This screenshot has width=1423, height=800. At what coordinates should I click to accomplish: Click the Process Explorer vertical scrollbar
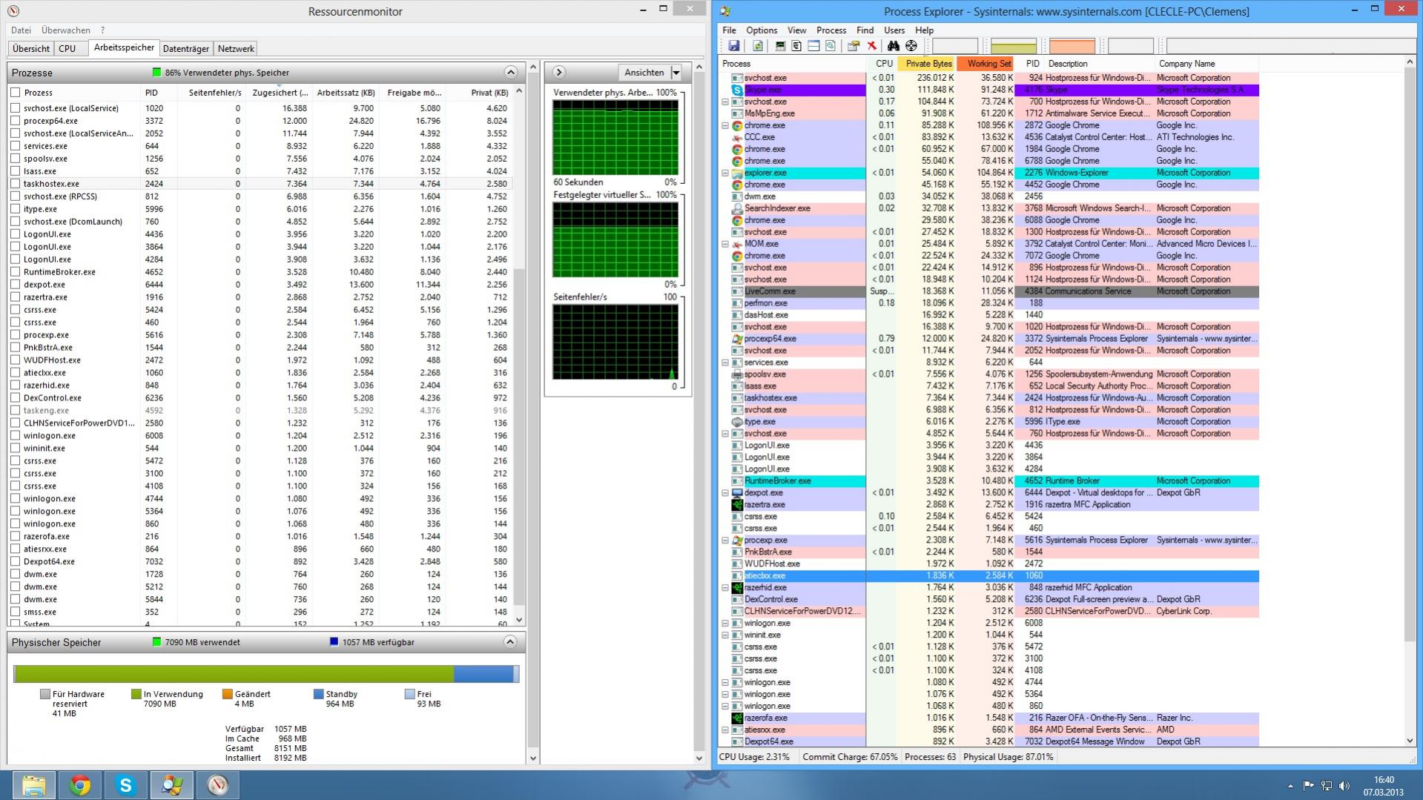coord(1410,402)
